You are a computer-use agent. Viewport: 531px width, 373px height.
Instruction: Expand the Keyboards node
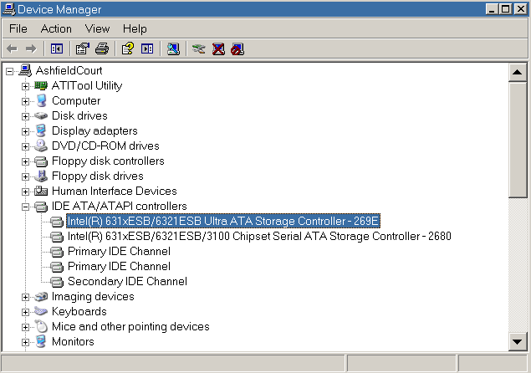tap(25, 312)
